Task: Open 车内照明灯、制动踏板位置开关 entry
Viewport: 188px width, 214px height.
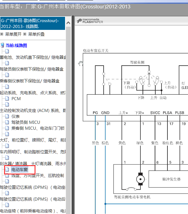Action: tap(33, 152)
